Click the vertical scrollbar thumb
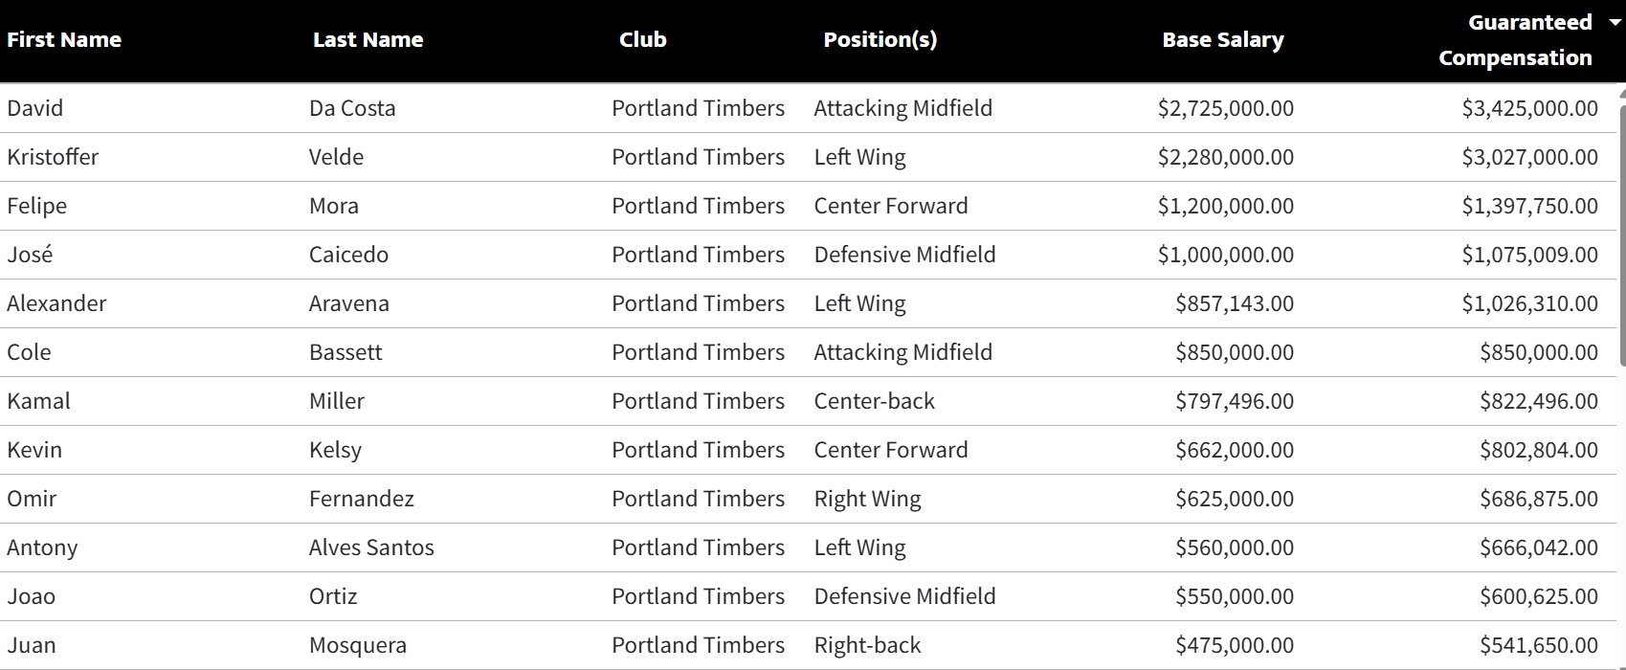1626x670 pixels. (1621, 228)
